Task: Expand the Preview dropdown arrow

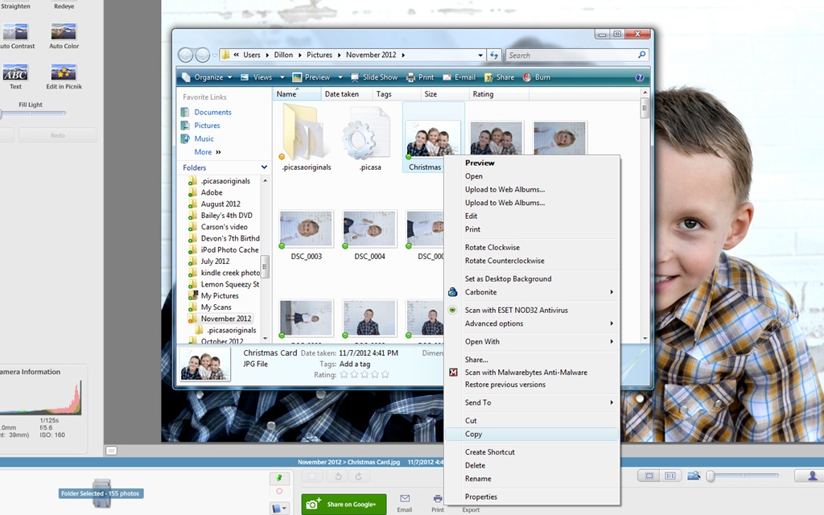Action: (340, 77)
